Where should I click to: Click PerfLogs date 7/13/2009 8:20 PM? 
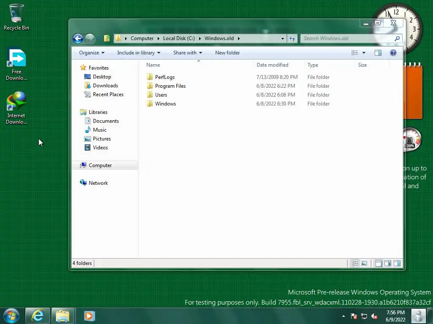277,77
